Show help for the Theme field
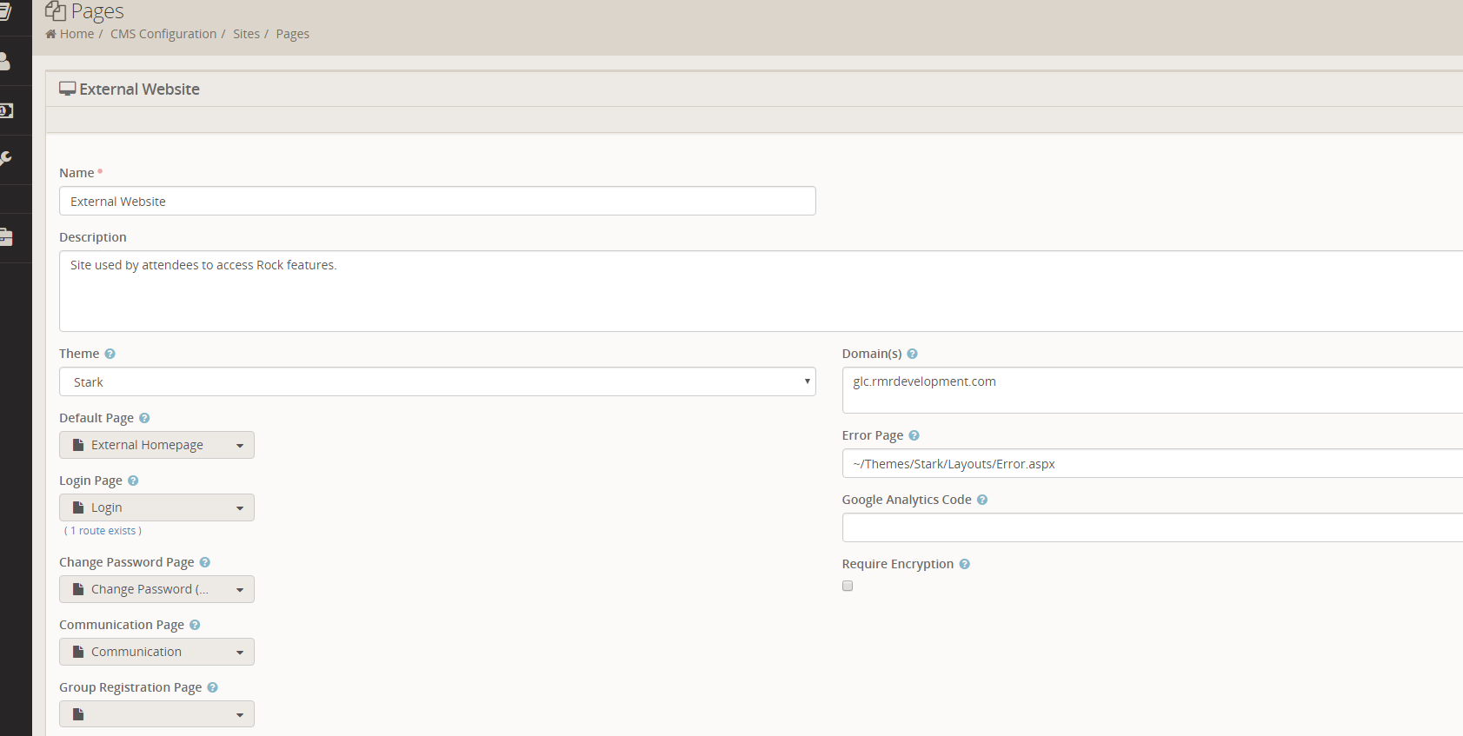The width and height of the screenshot is (1463, 736). (110, 354)
